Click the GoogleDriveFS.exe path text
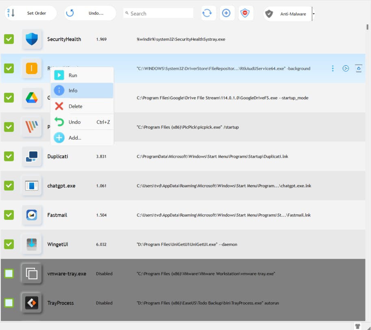The image size is (371, 330). coord(222,98)
